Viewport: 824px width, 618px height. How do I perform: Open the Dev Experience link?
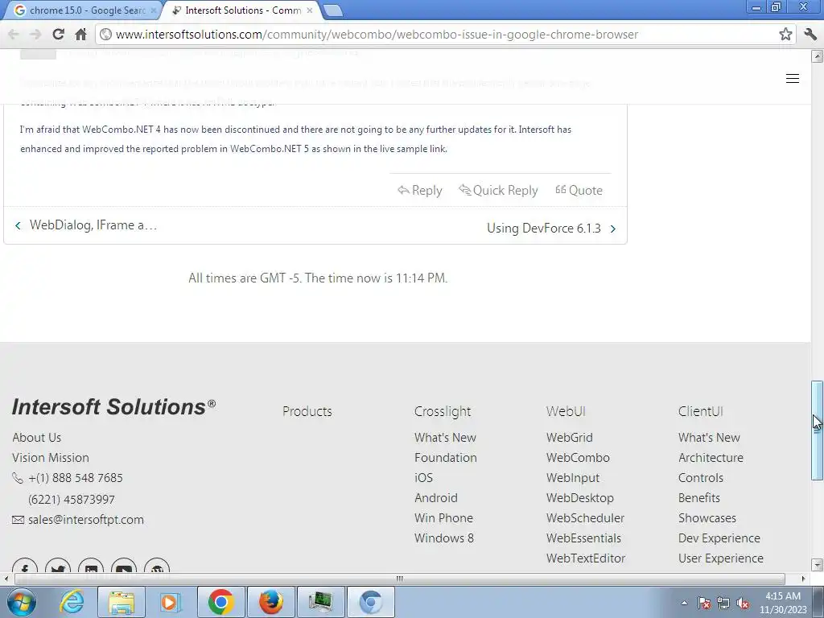[719, 538]
